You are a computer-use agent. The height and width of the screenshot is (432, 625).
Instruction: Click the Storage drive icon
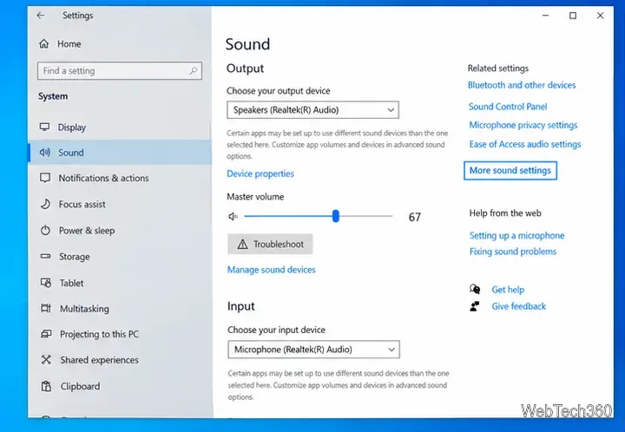(45, 257)
